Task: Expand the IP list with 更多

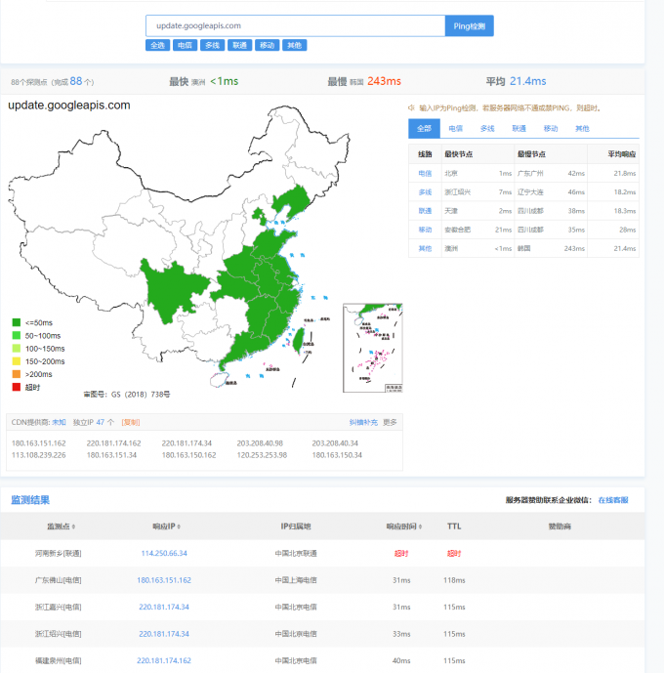Action: pos(390,422)
